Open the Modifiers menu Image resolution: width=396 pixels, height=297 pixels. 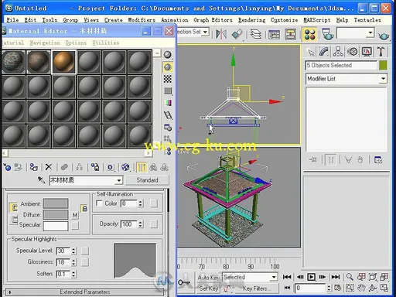coord(142,20)
